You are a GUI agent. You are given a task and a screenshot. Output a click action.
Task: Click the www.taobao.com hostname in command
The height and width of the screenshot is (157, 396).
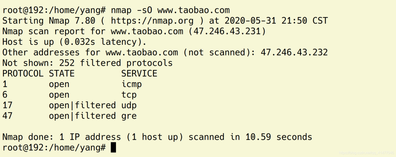(194, 10)
